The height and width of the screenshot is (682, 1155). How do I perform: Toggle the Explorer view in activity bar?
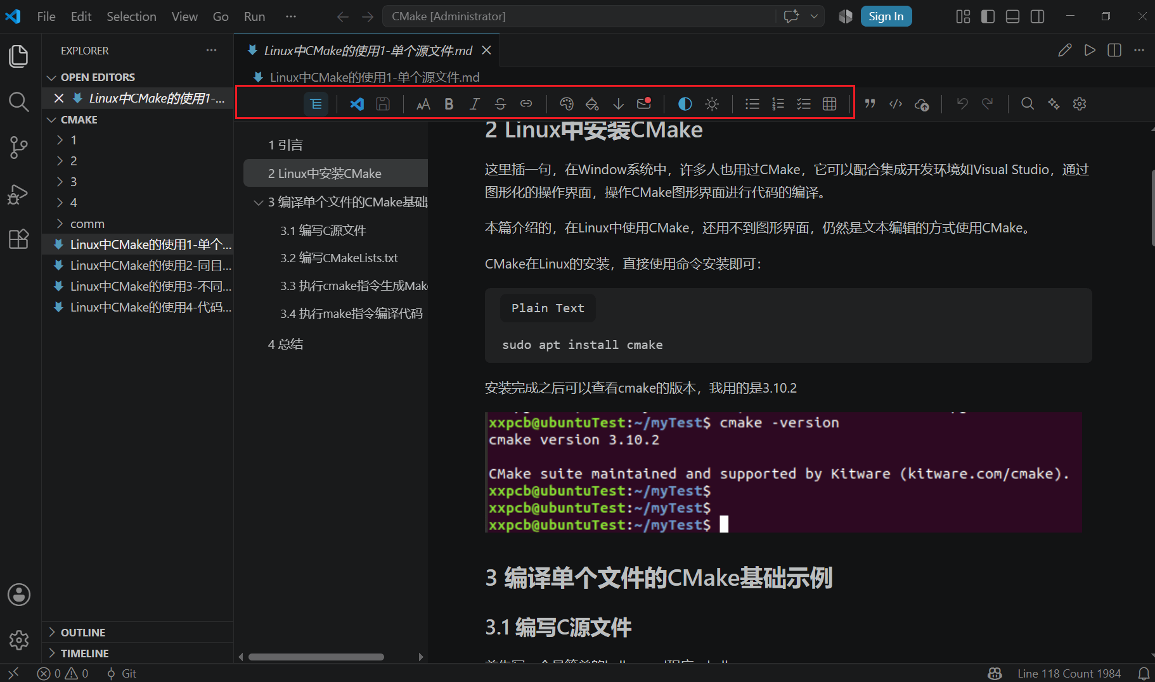19,56
